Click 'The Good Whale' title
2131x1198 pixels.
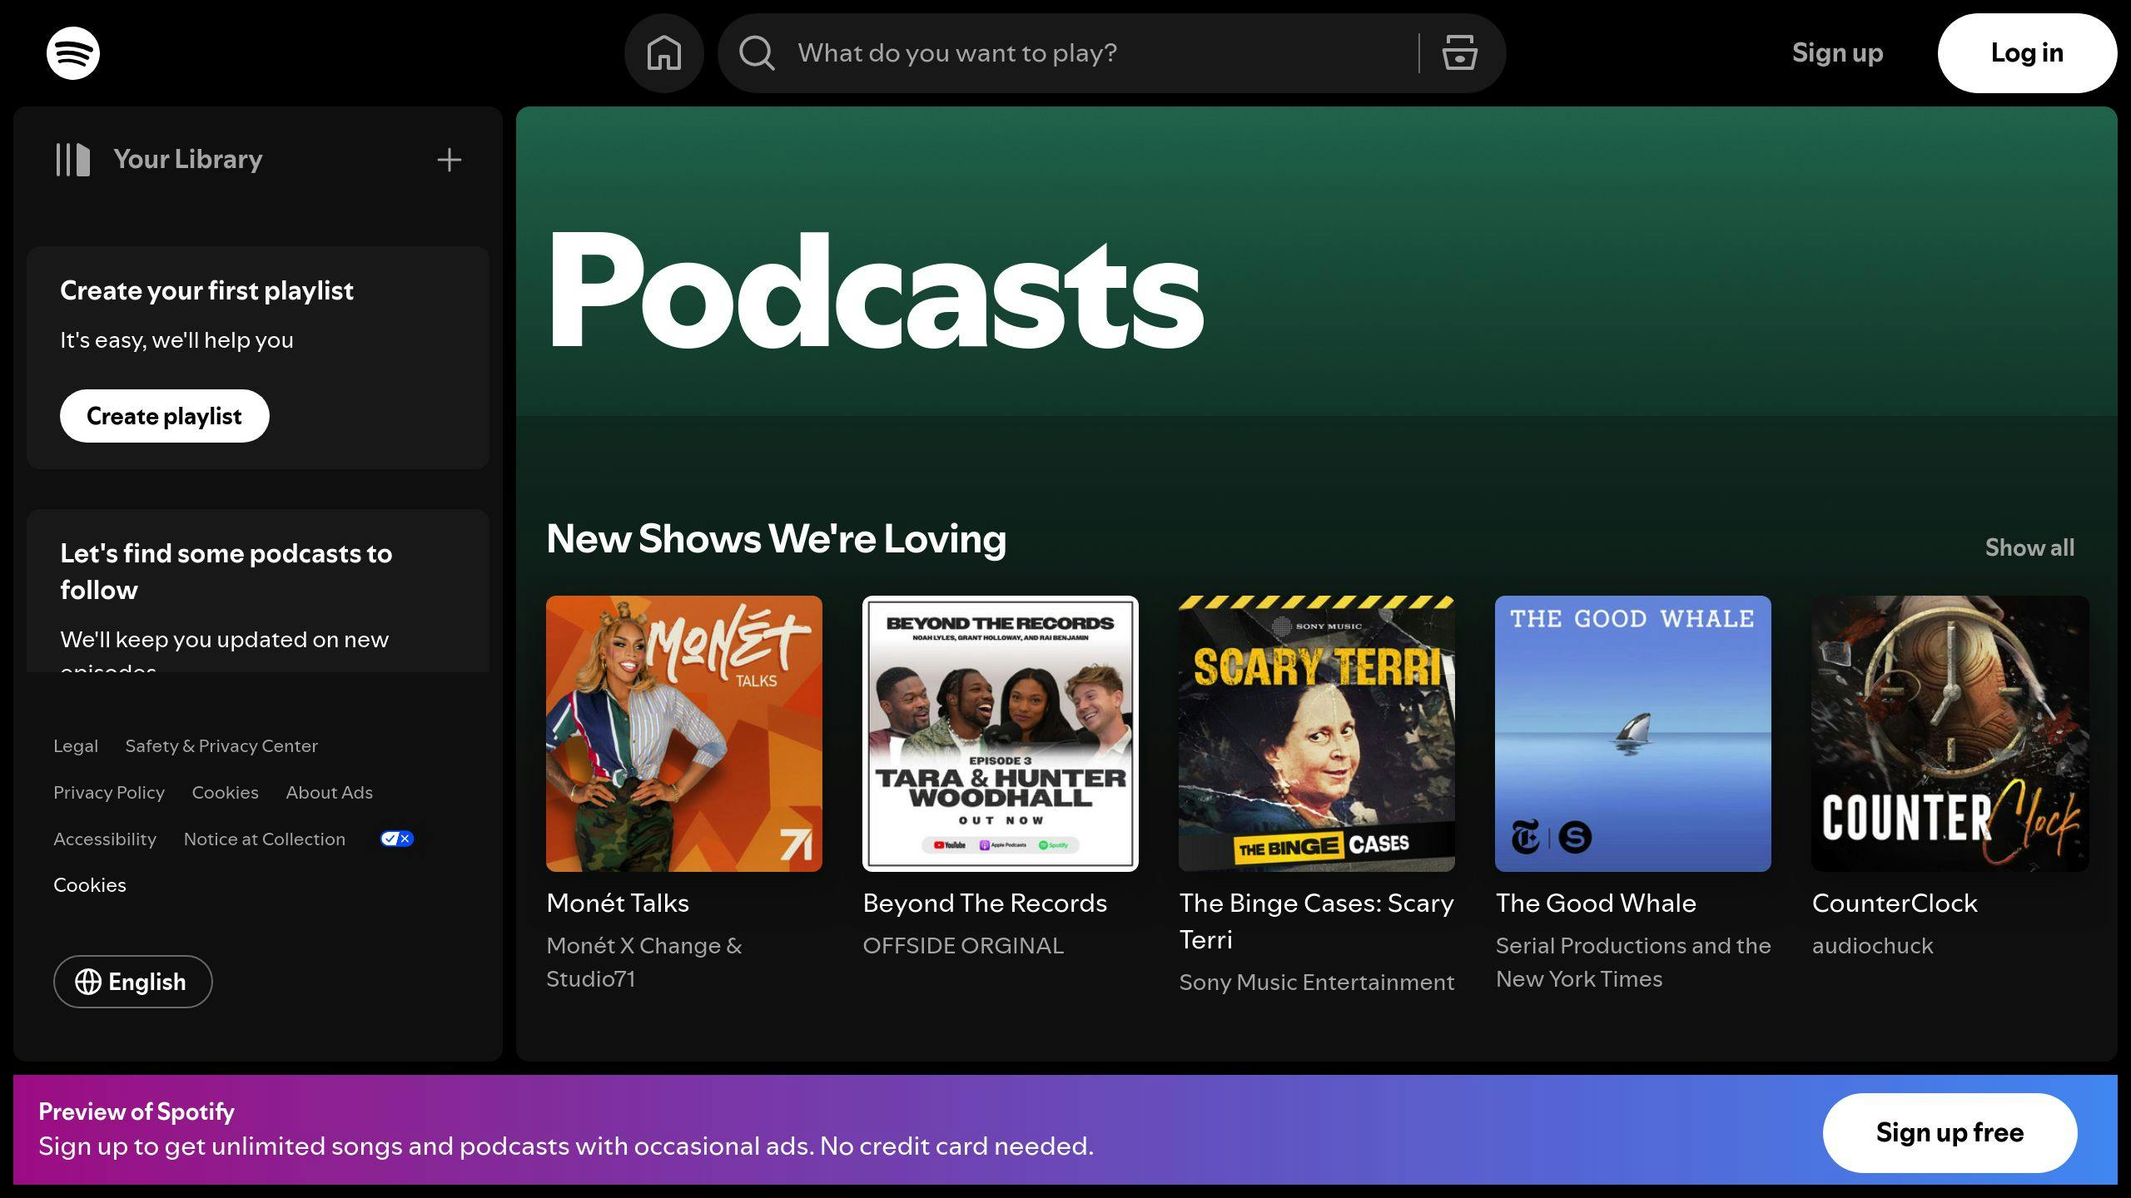1596,903
